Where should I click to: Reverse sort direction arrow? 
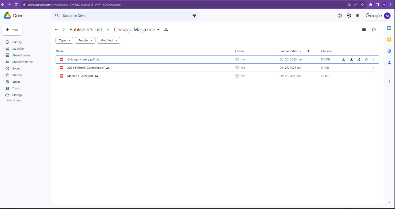(308, 51)
